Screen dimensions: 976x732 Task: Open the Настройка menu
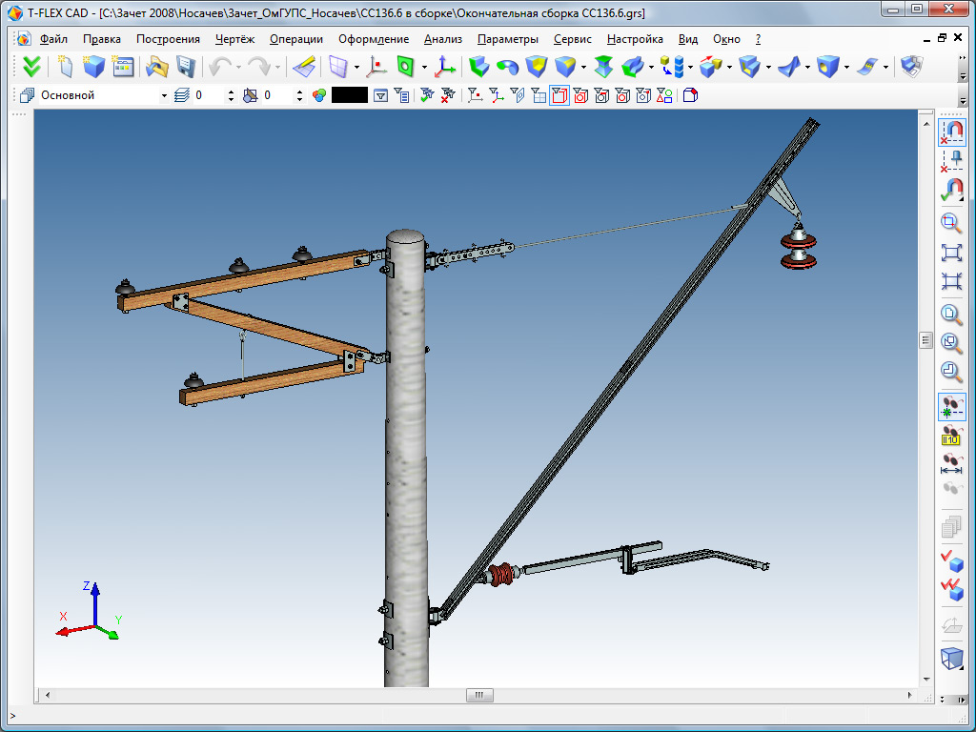coord(635,39)
